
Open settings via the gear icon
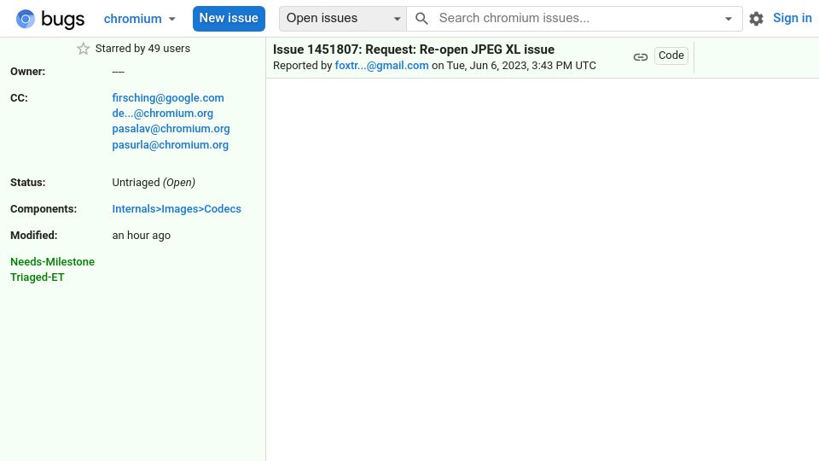click(x=756, y=19)
